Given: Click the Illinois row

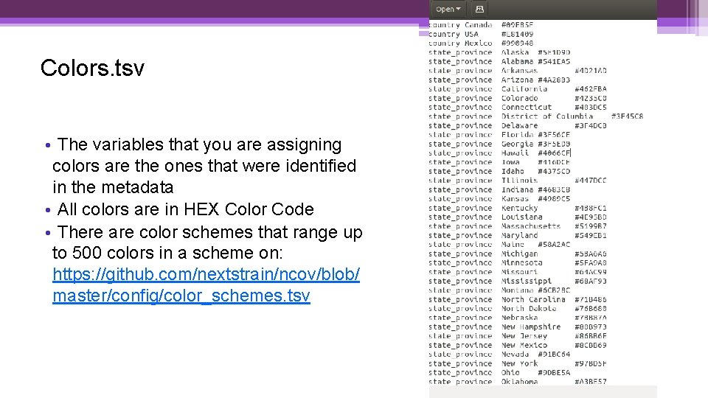Looking at the screenshot, I should point(518,181).
